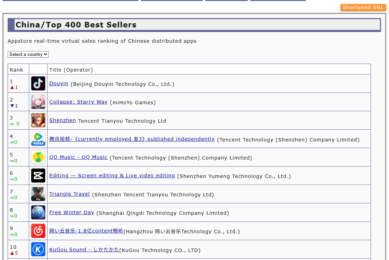Click the Douyin app icon

point(38,83)
